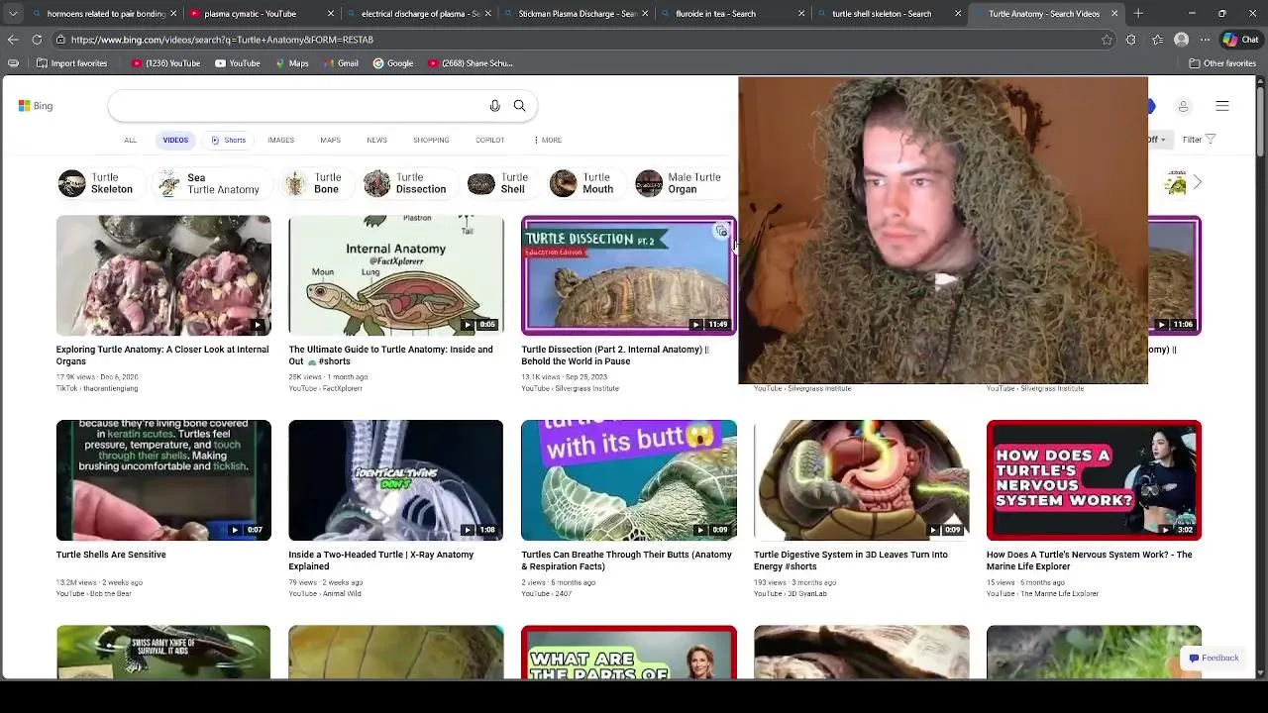Open Turtle Shells Are Sensitive thumbnail
1268x713 pixels.
pos(163,480)
